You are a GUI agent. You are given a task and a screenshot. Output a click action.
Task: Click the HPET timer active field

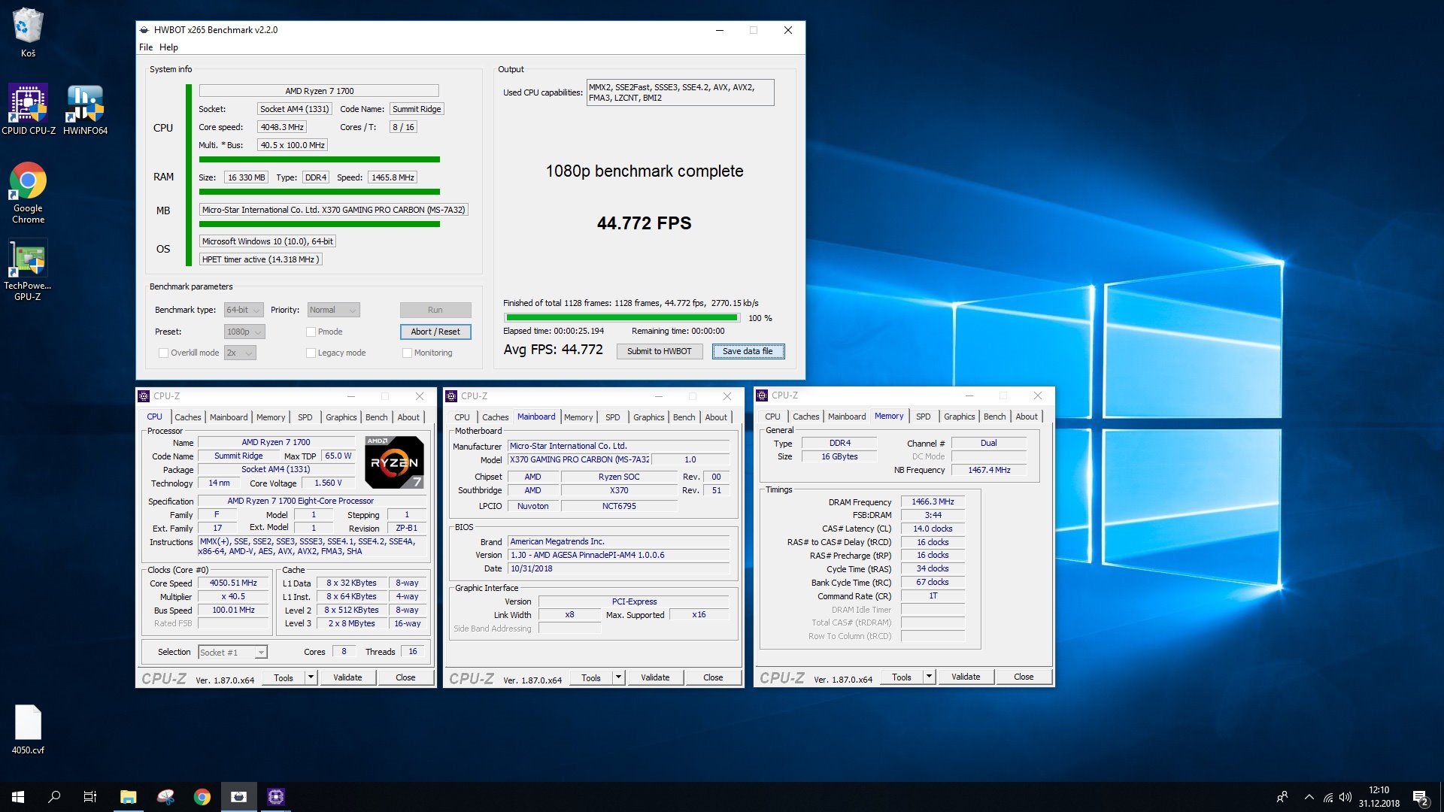click(261, 259)
